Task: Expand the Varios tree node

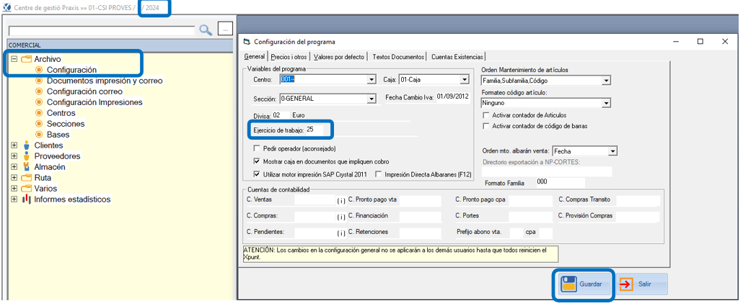Action: click(x=14, y=189)
